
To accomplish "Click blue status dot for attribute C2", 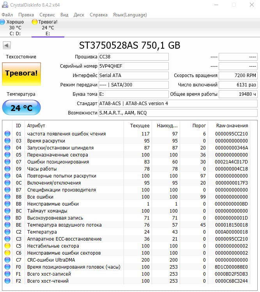I will pos(7,232).
